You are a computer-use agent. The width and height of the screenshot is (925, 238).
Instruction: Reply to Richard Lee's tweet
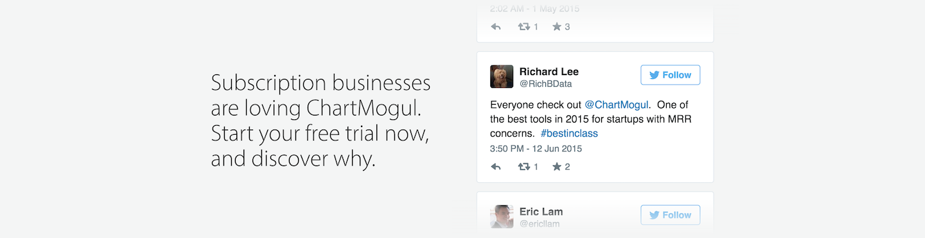[x=495, y=167]
